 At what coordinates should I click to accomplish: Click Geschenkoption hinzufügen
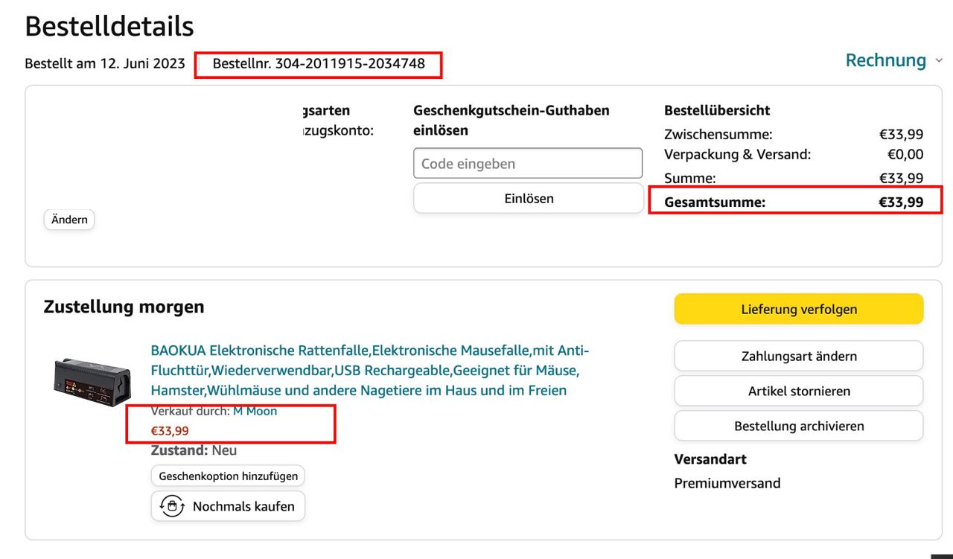click(228, 476)
